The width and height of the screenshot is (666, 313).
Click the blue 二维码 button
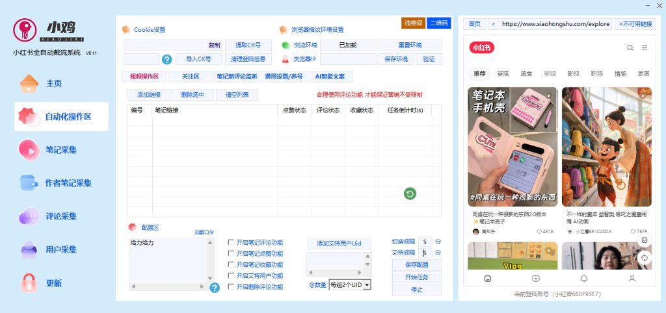[439, 23]
